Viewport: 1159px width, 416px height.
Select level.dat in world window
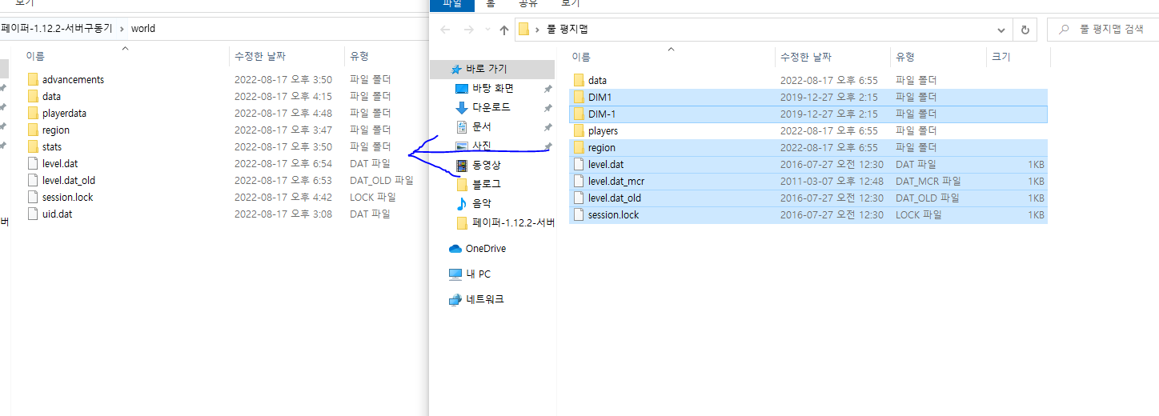60,163
